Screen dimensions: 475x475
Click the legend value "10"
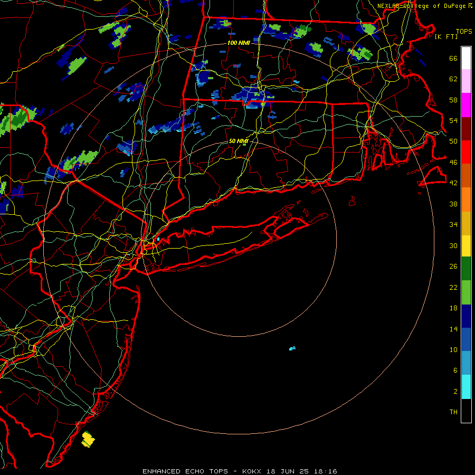pos(453,350)
